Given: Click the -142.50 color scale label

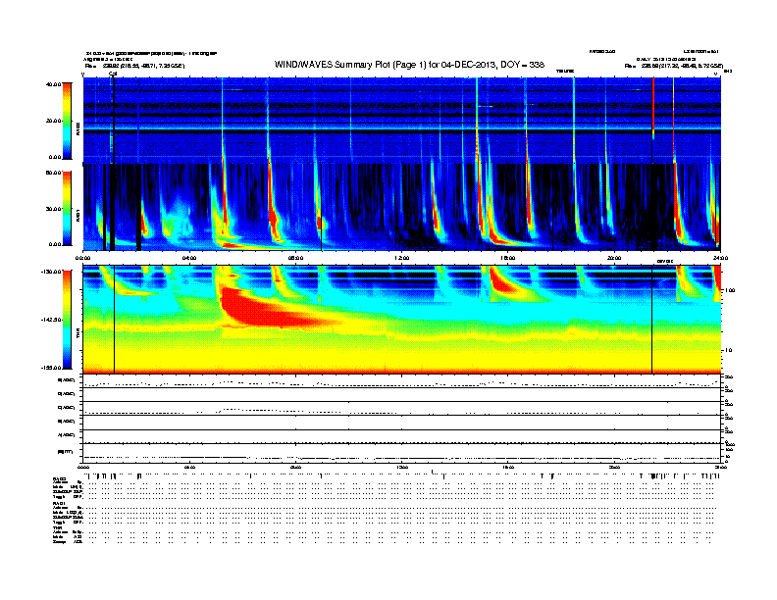Looking at the screenshot, I should click(52, 320).
